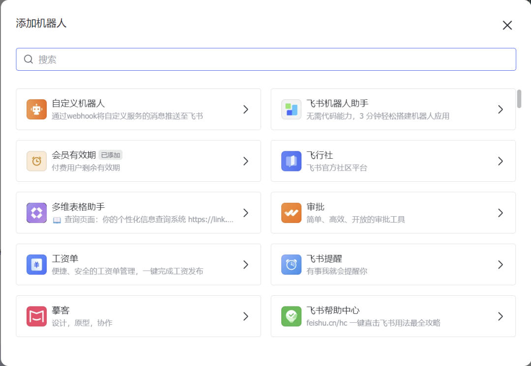531x366 pixels.
Task: Close the 添加机器人 dialog
Action: tap(507, 25)
